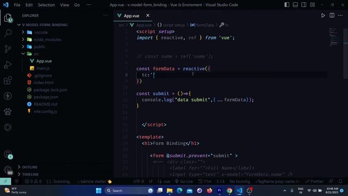Open package.json file
Screen dimensions: 348x196
(46, 97)
